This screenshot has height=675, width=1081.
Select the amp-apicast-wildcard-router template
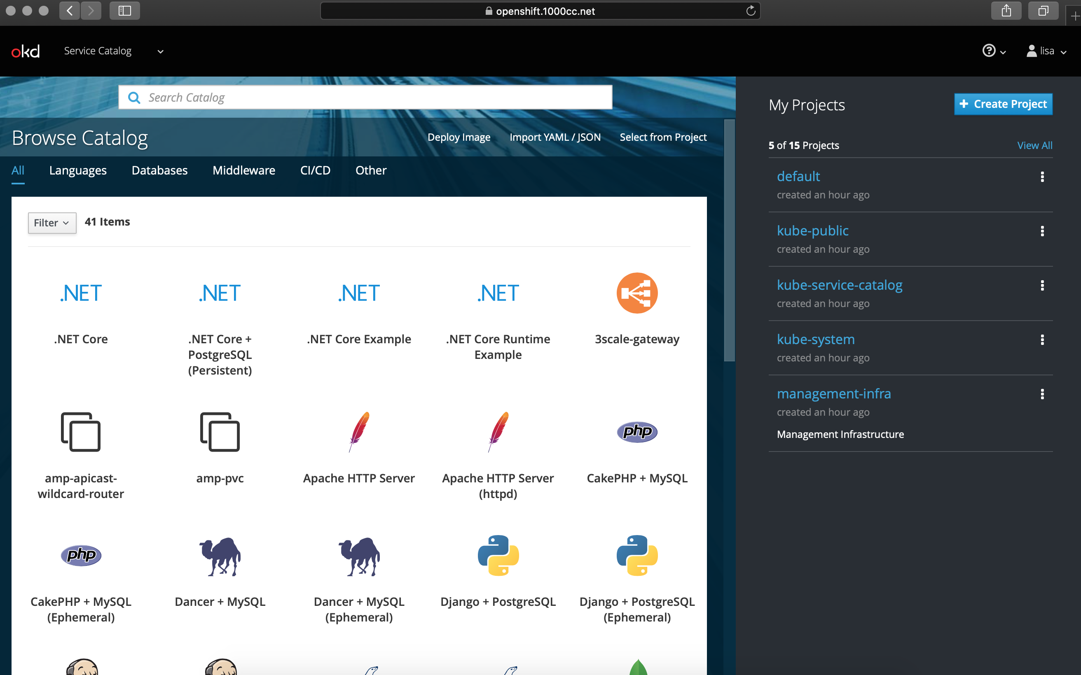[81, 455]
